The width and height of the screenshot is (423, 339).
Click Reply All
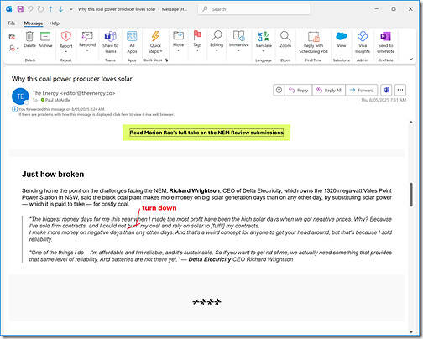pos(329,90)
